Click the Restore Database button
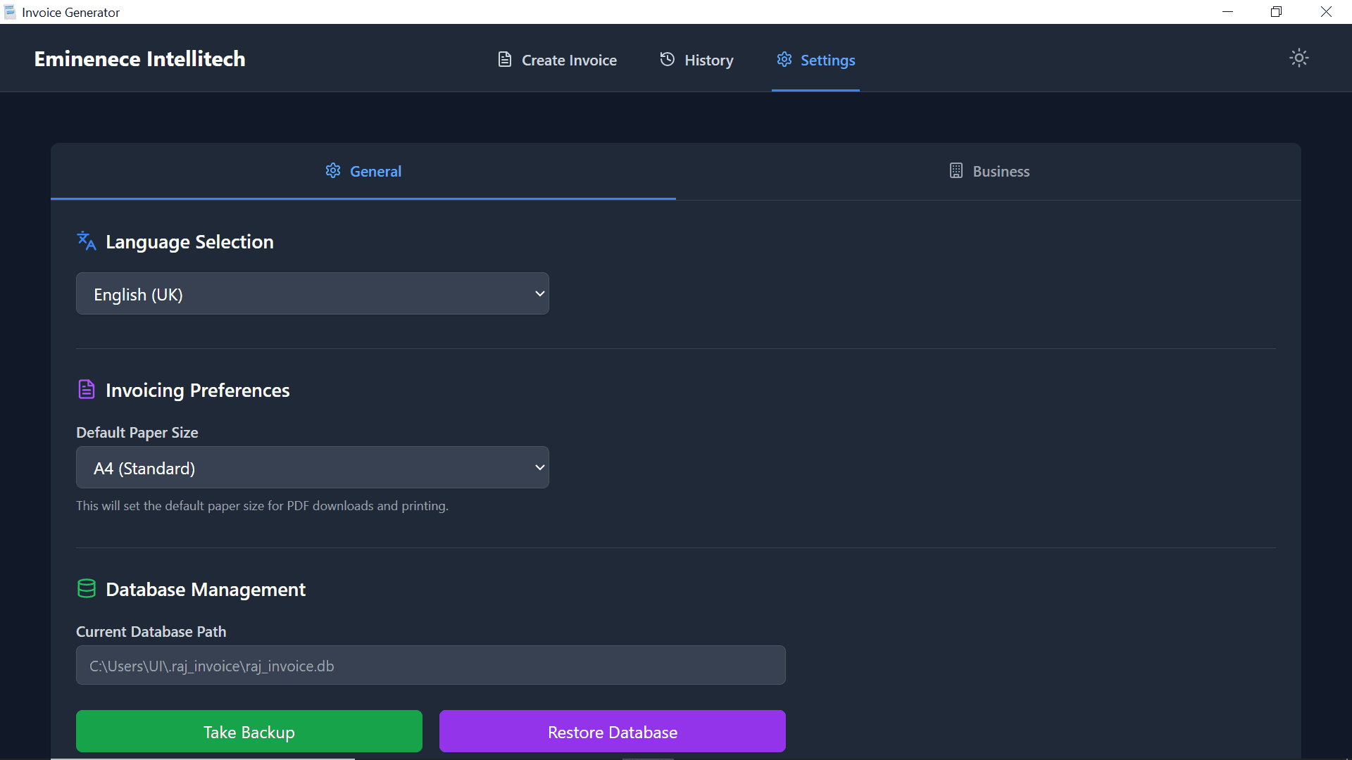This screenshot has width=1352, height=760. coord(612,731)
